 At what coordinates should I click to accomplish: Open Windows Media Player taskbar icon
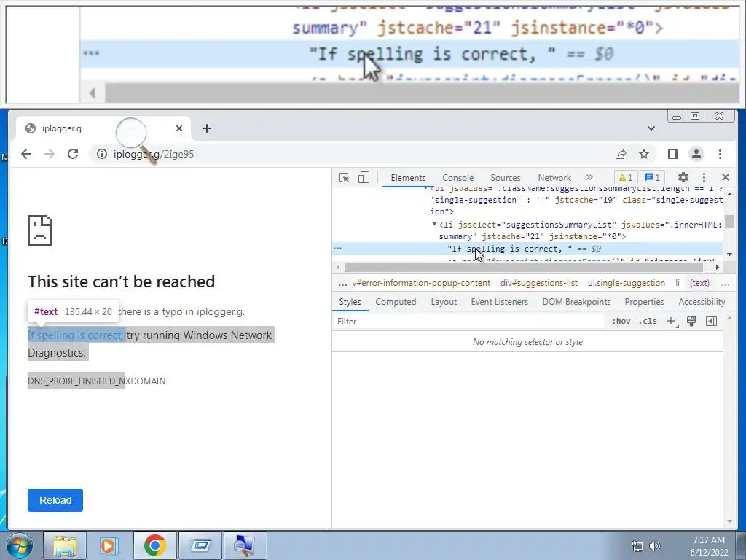[x=109, y=546]
